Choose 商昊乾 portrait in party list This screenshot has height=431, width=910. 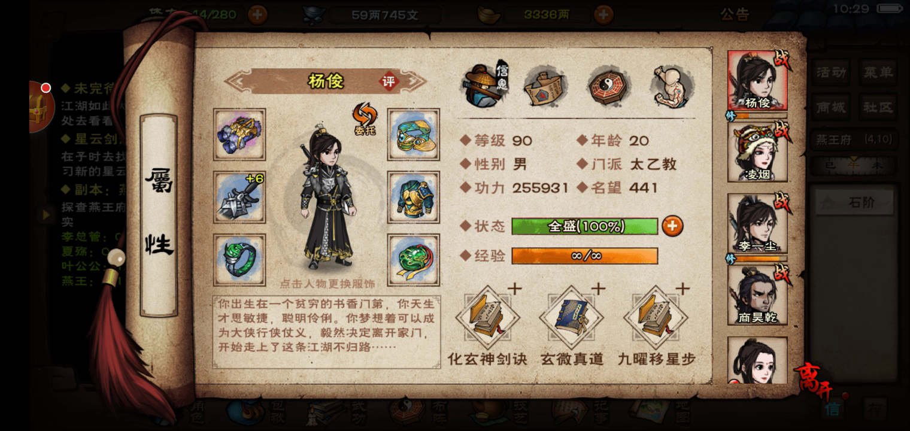tap(757, 295)
